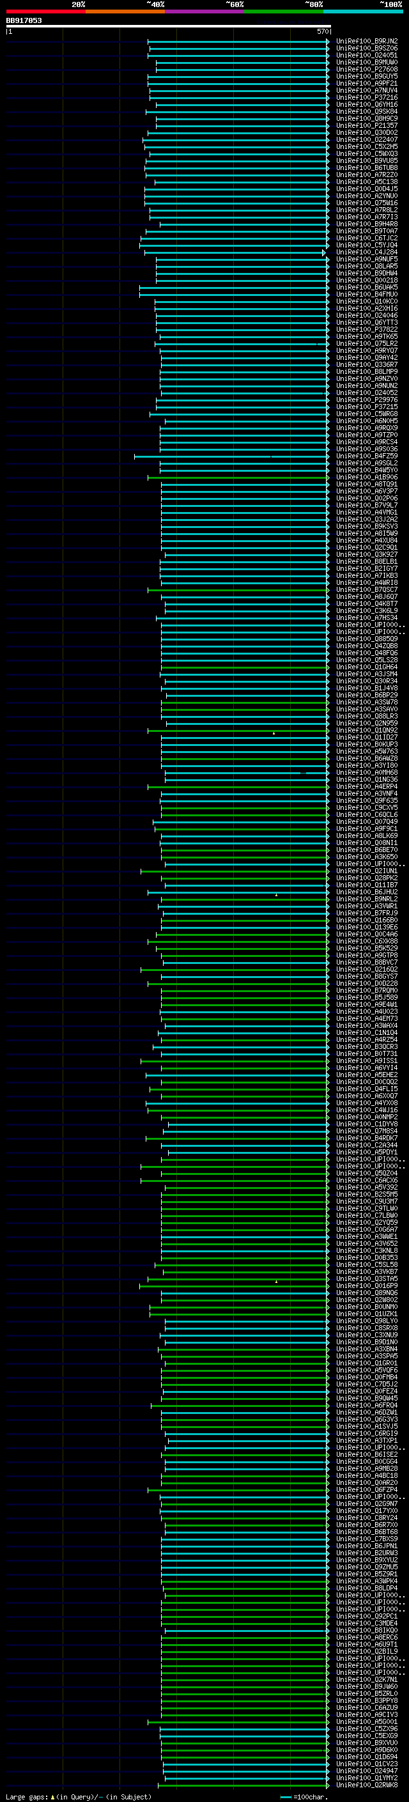Viewport: 409px width, 1802px height.
Task: Click the yellow gap marker on UniRef100_Q3STA5 row
Action: point(277,1282)
